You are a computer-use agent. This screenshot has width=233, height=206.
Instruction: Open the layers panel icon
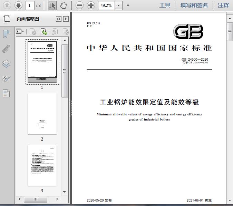6,64
